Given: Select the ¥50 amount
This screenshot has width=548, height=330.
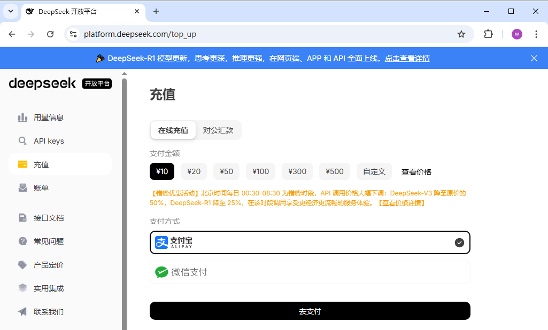Looking at the screenshot, I should pos(227,171).
